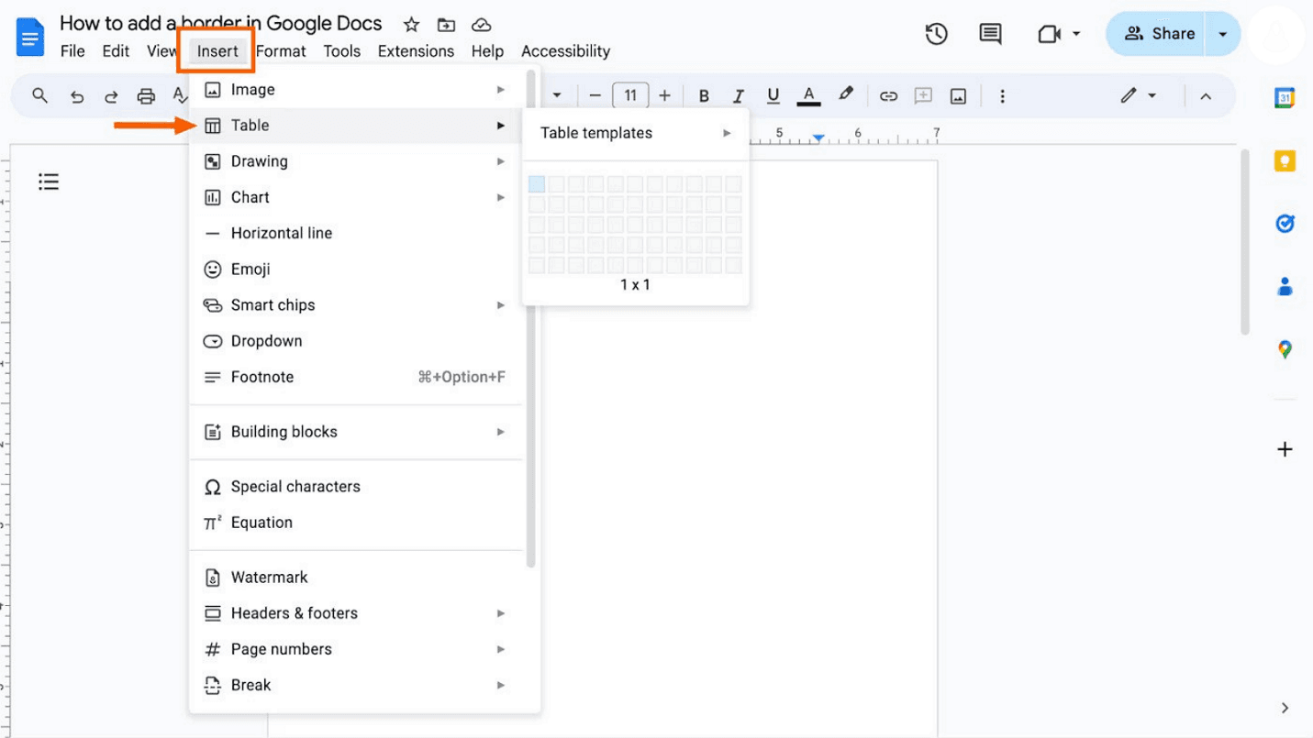This screenshot has height=738, width=1313.
Task: Check cloud save status icon
Action: 481,25
